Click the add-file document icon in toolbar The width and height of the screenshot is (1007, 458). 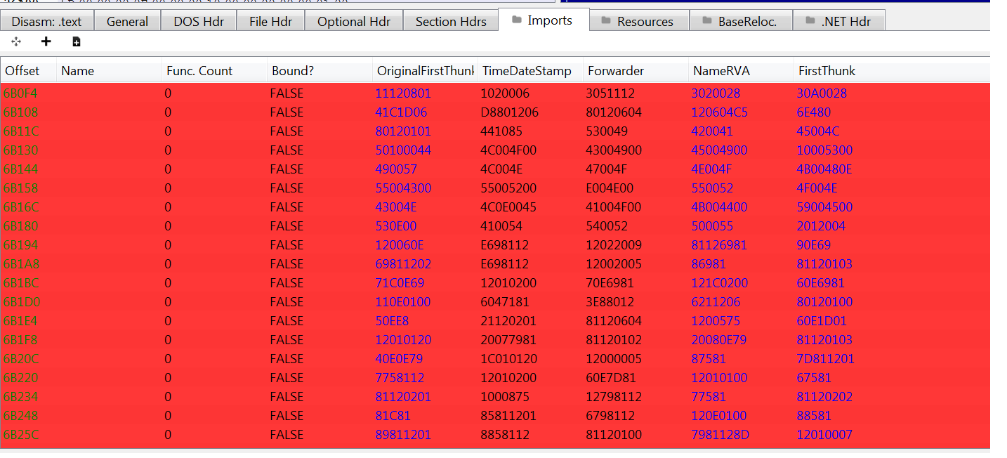[x=77, y=41]
